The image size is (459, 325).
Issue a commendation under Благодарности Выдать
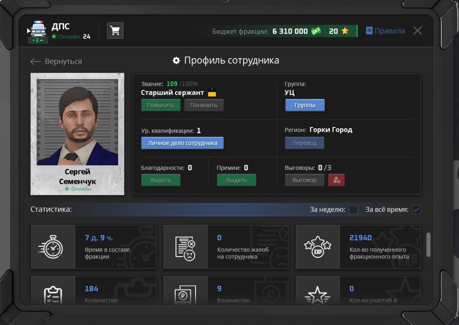pyautogui.click(x=161, y=180)
